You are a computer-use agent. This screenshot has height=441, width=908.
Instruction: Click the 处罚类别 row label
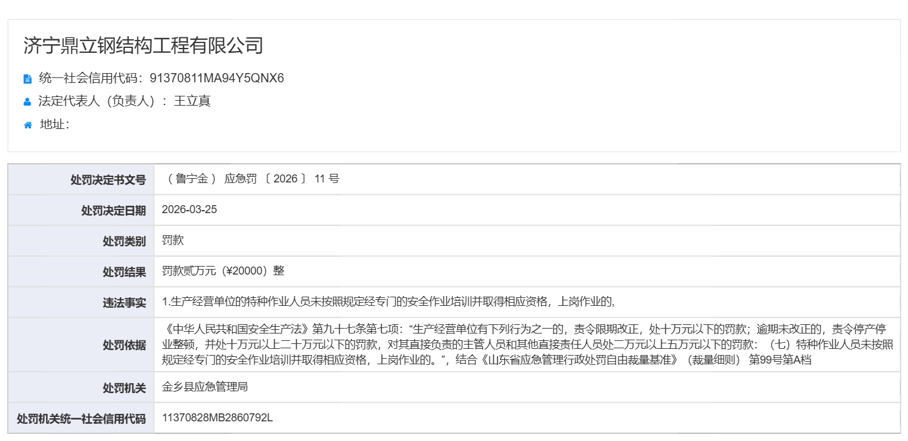point(124,241)
